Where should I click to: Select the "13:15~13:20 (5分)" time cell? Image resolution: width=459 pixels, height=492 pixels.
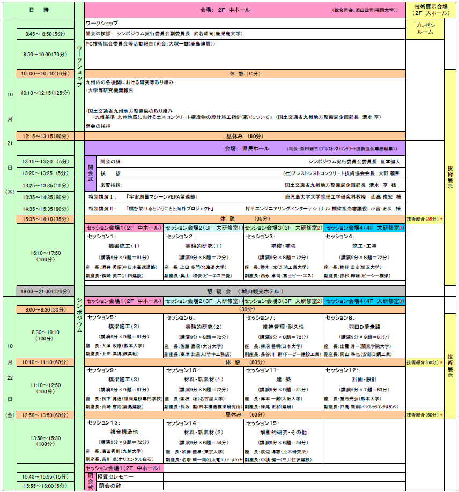pyautogui.click(x=46, y=161)
